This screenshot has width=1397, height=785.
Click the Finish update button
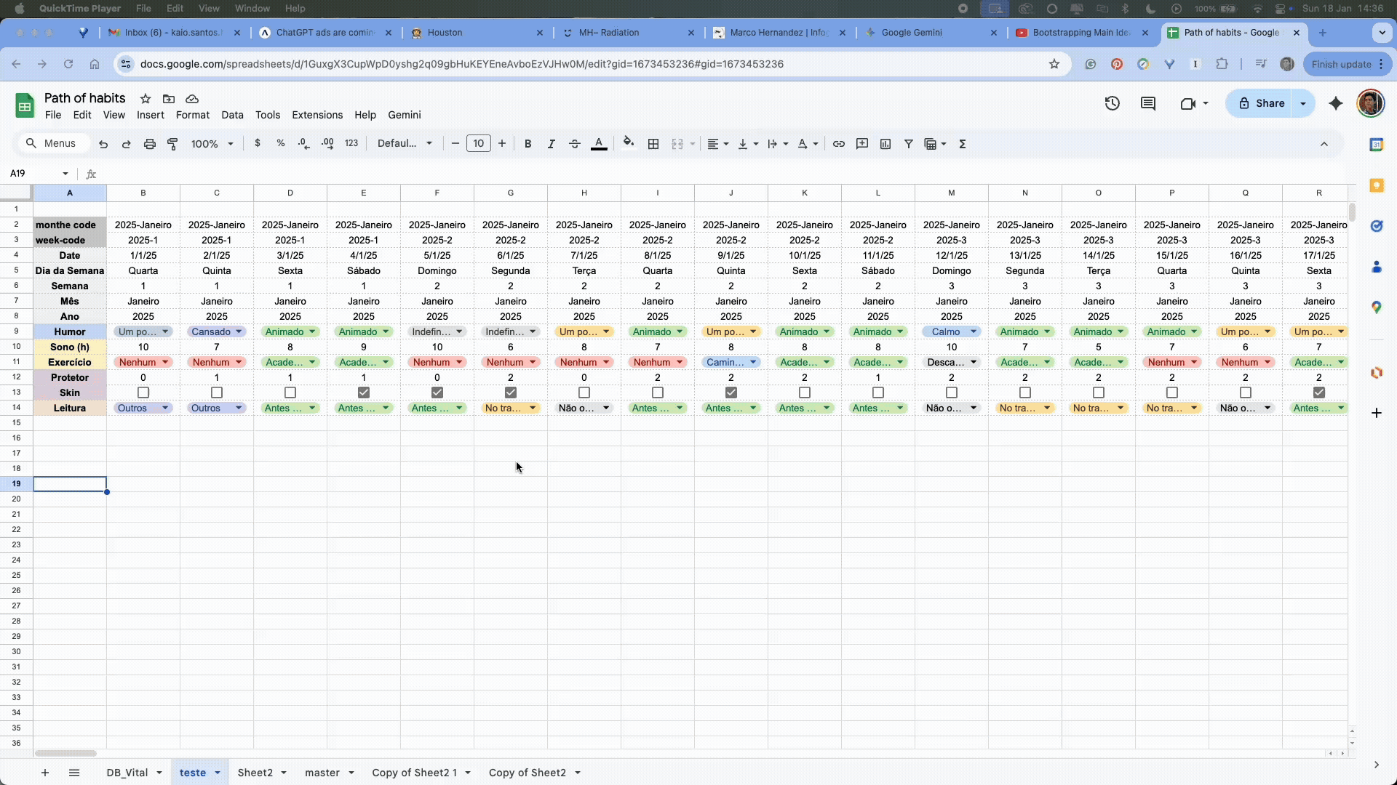(x=1341, y=64)
